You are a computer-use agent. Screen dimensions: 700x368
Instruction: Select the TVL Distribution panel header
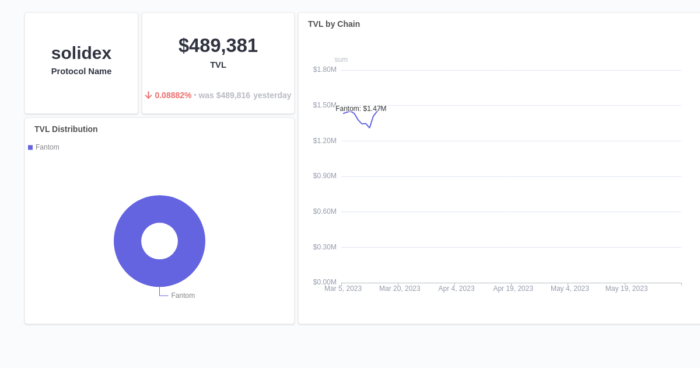pos(66,129)
